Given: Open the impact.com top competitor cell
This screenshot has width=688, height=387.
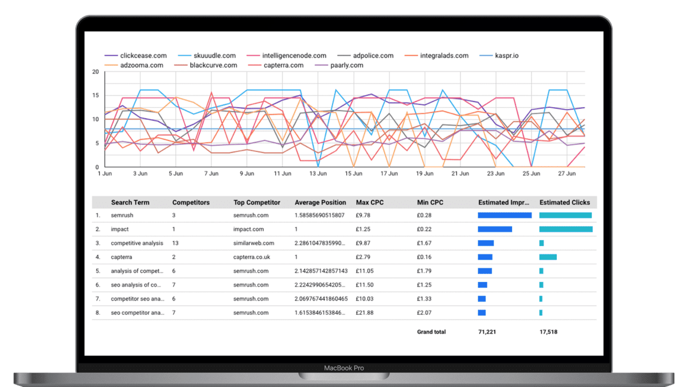Looking at the screenshot, I should (250, 229).
